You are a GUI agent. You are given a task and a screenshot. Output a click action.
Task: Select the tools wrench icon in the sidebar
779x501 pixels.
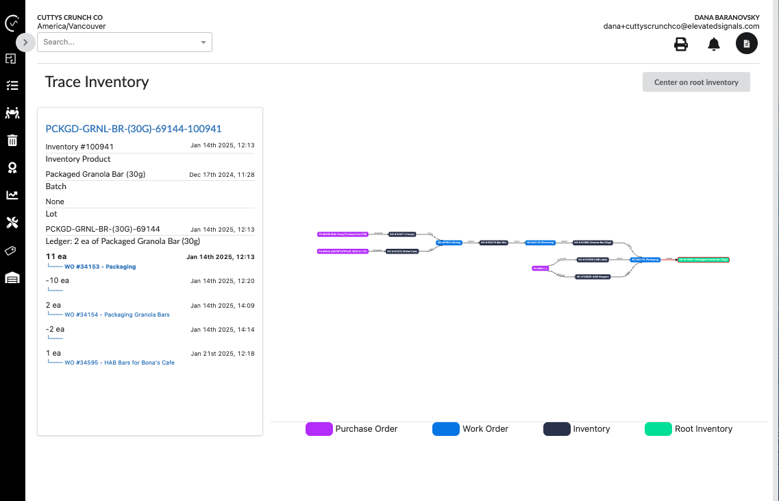(x=12, y=222)
